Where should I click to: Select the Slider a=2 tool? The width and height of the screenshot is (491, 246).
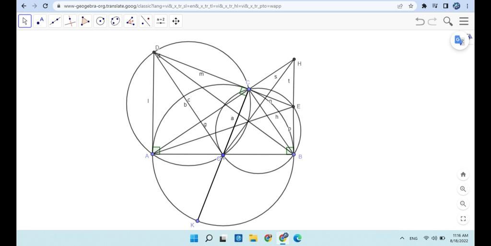coord(161,21)
